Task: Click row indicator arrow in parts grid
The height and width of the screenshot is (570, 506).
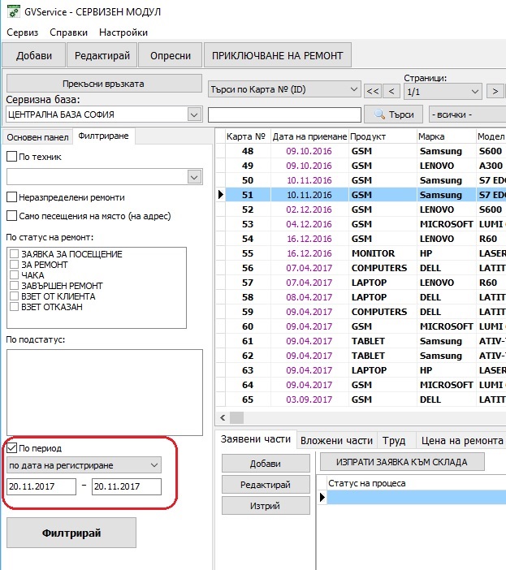Action: pyautogui.click(x=322, y=497)
